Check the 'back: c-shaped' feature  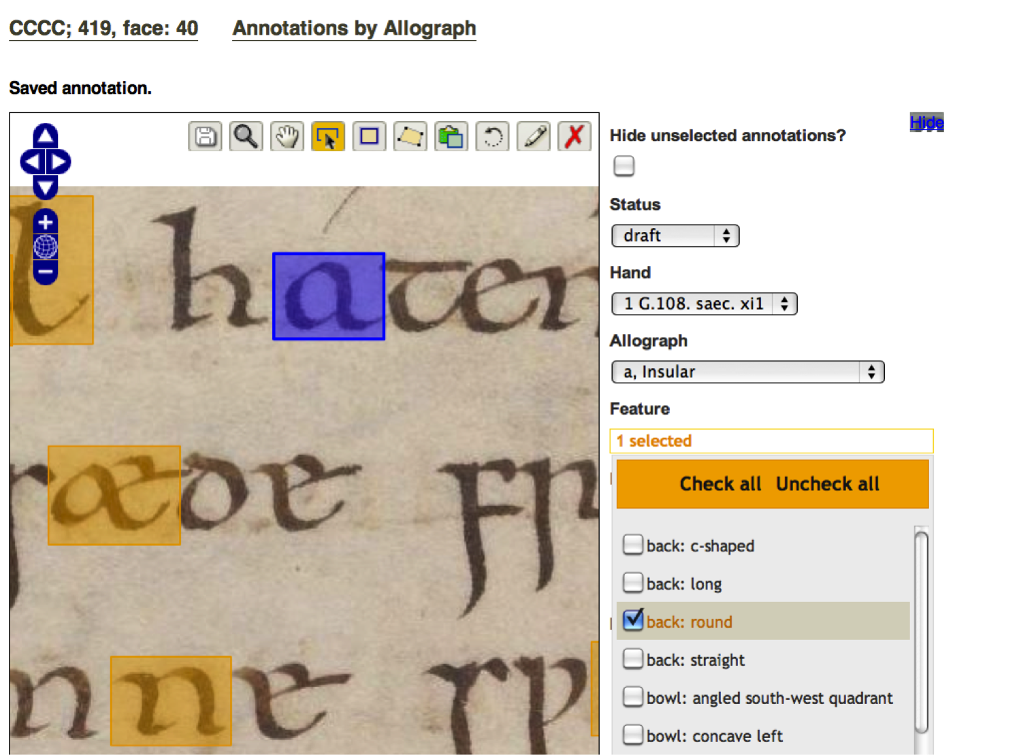(633, 545)
